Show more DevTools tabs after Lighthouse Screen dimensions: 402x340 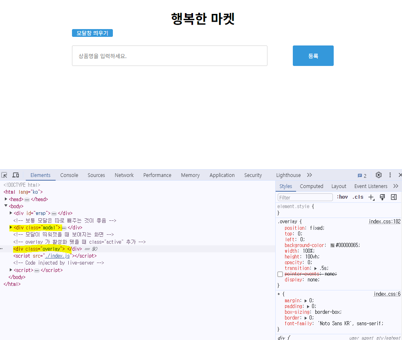click(310, 175)
